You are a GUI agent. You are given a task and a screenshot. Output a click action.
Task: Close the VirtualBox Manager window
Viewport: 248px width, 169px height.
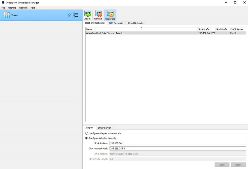pyautogui.click(x=244, y=3)
